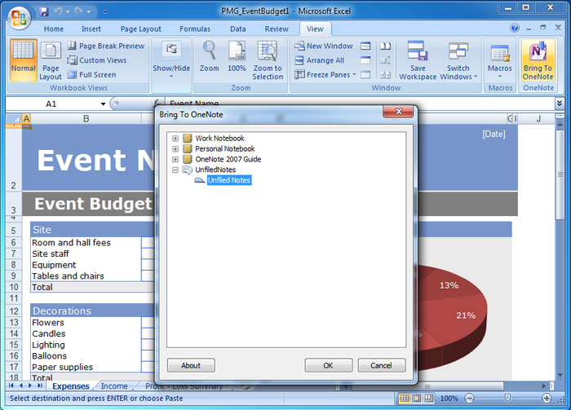Expand Personal Notebook in tree
Viewport: 571px width, 410px height.
click(x=175, y=149)
